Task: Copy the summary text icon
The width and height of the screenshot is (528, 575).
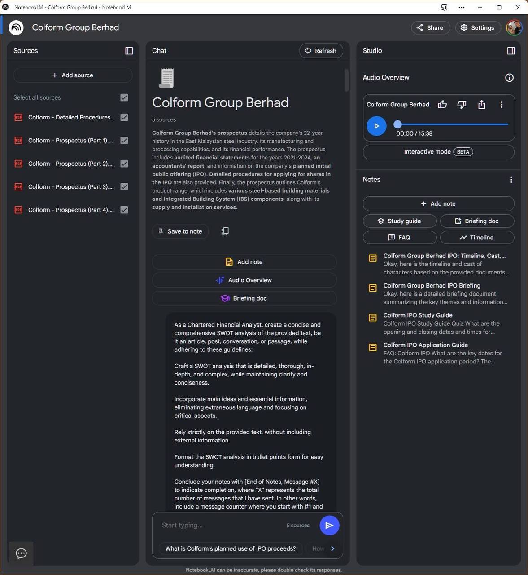Action: [x=225, y=231]
